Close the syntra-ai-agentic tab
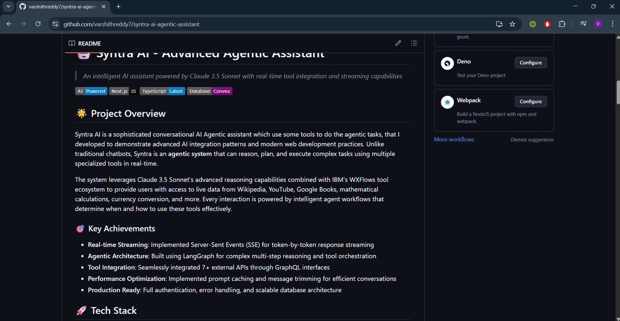 pos(103,7)
